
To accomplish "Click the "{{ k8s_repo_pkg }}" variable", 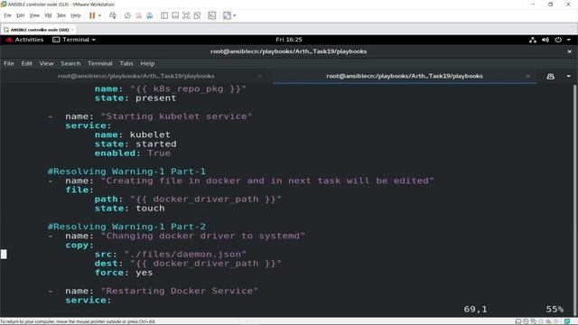I will (x=188, y=89).
